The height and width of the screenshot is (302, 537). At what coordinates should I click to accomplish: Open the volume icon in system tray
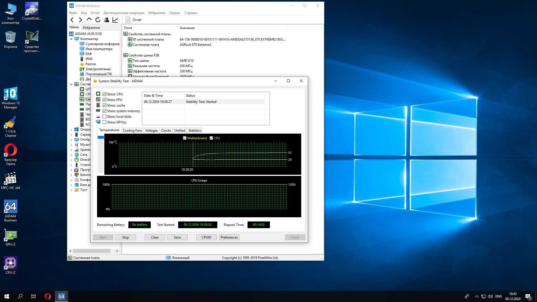tap(490, 296)
